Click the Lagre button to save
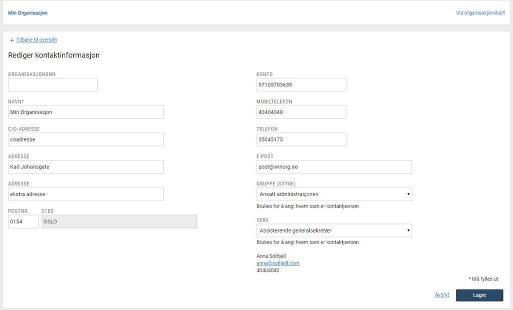Image resolution: width=513 pixels, height=310 pixels. click(479, 295)
